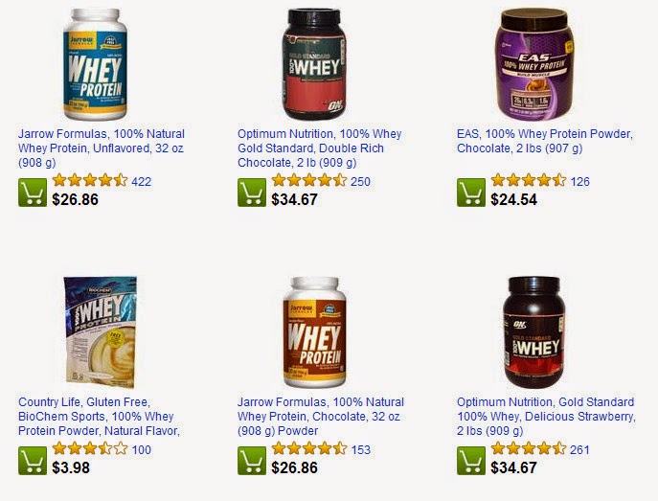This screenshot has height=501, width=658.
Task: Add Jarrow Chocolate Whey Protein to cart
Action: (x=252, y=461)
